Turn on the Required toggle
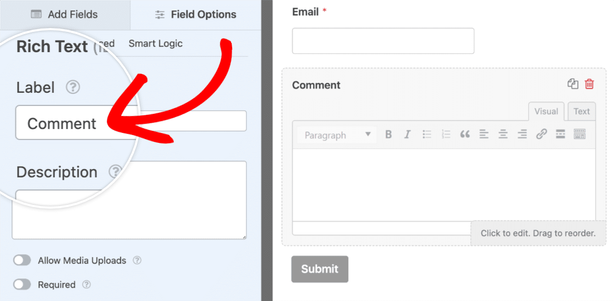614x301 pixels. [x=22, y=285]
